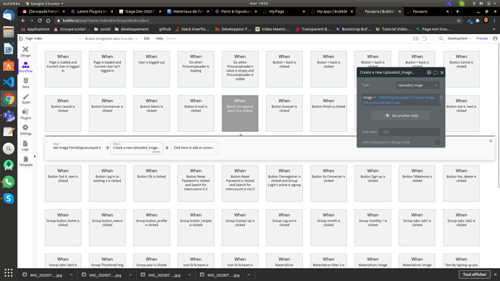Bookmark this page with the star icon
500x281 pixels.
[x=459, y=20]
